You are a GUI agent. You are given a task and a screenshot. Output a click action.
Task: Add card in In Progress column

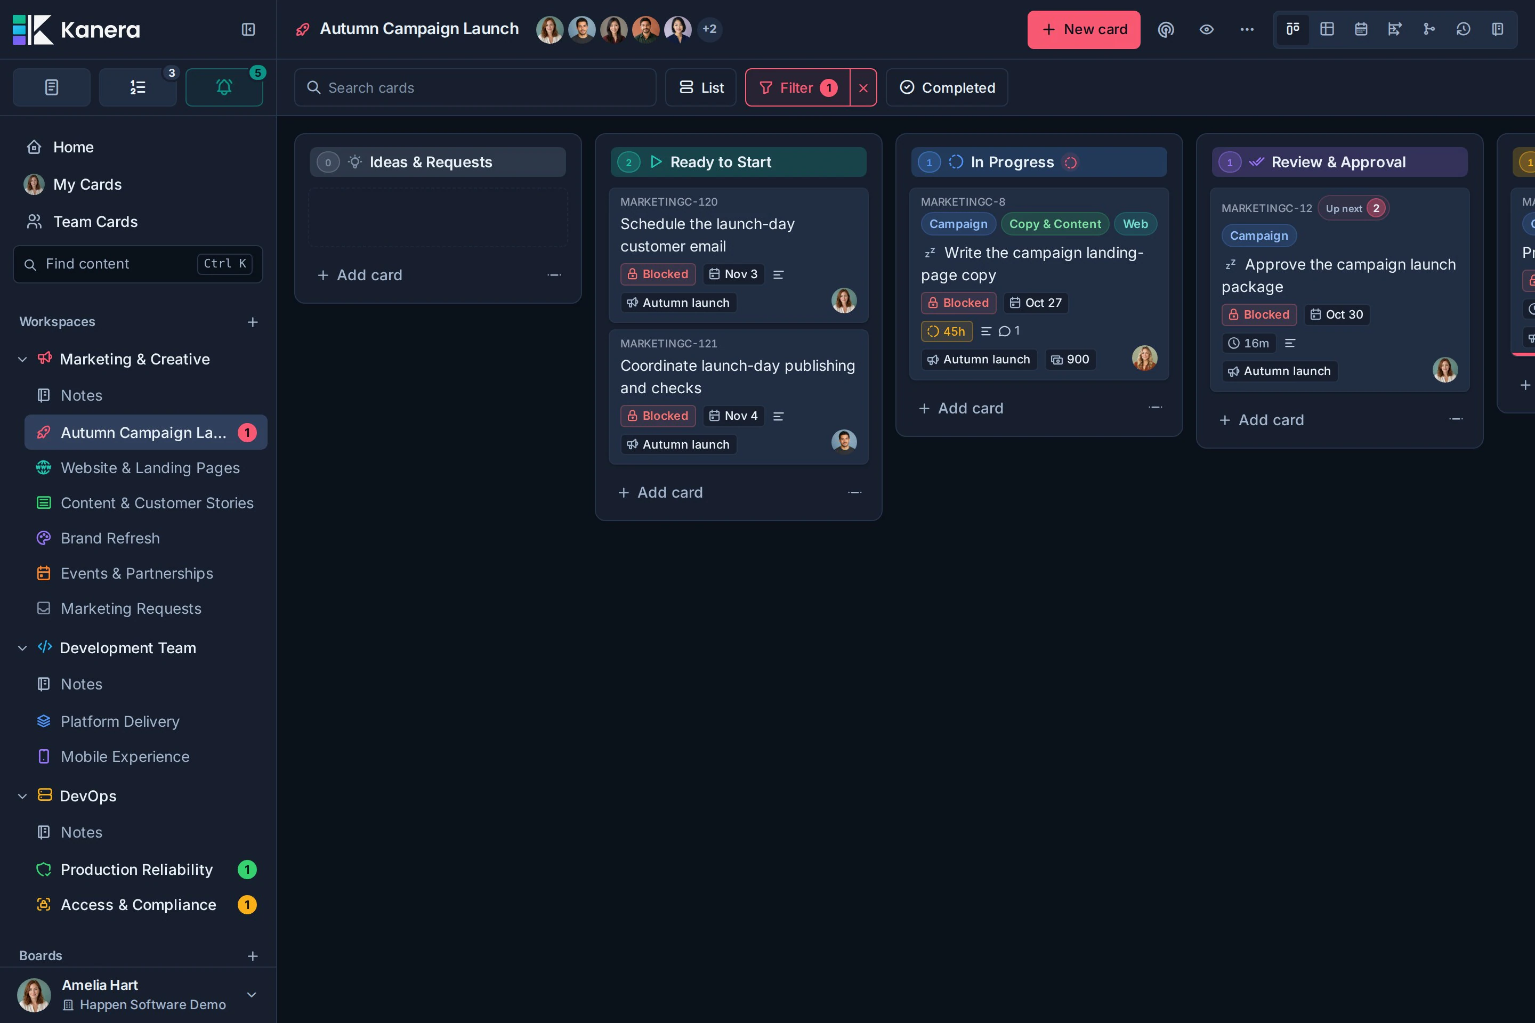coord(960,409)
